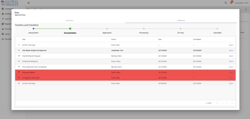Image resolution: width=250 pixels, height=119 pixels.
Task: Click the checkmark on the Visa Assessment Call row
Action: pos(19,67)
